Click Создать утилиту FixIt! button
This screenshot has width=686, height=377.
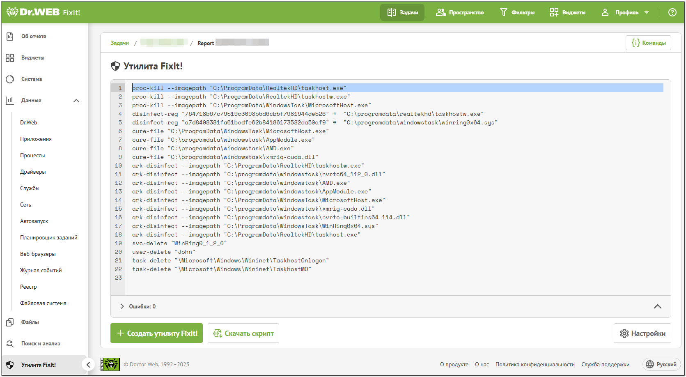[x=156, y=333]
